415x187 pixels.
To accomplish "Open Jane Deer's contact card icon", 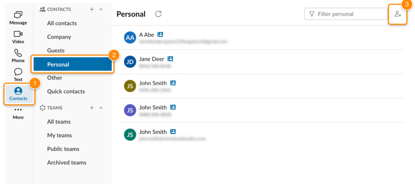I will (171, 59).
